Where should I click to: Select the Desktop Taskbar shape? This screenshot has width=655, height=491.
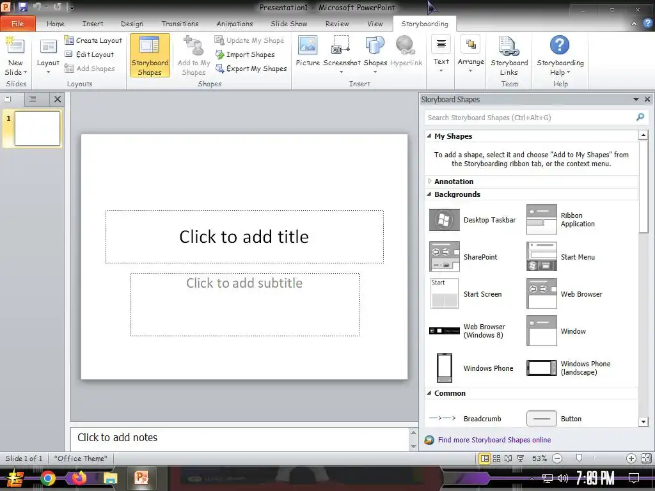click(x=473, y=220)
